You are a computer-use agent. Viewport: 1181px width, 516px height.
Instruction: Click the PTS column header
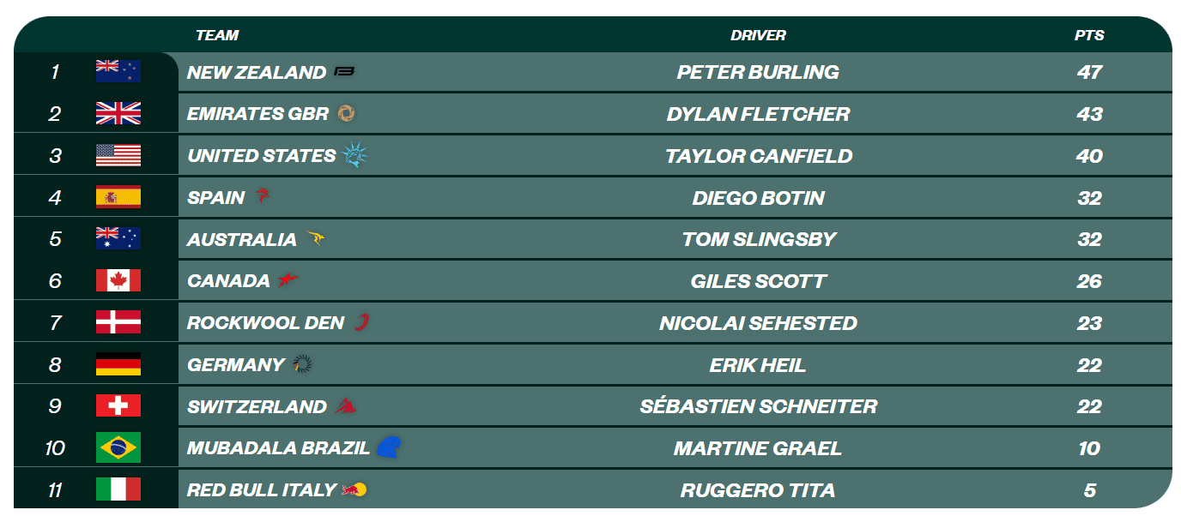[1089, 35]
